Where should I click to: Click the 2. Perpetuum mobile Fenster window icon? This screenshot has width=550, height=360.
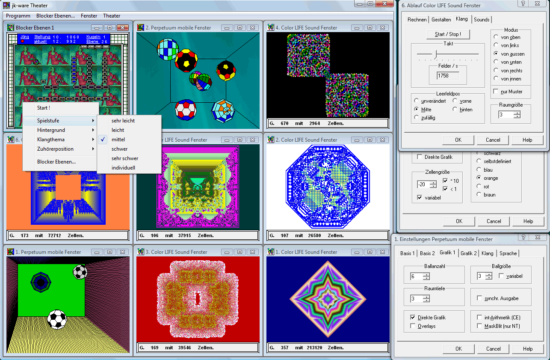(141, 27)
